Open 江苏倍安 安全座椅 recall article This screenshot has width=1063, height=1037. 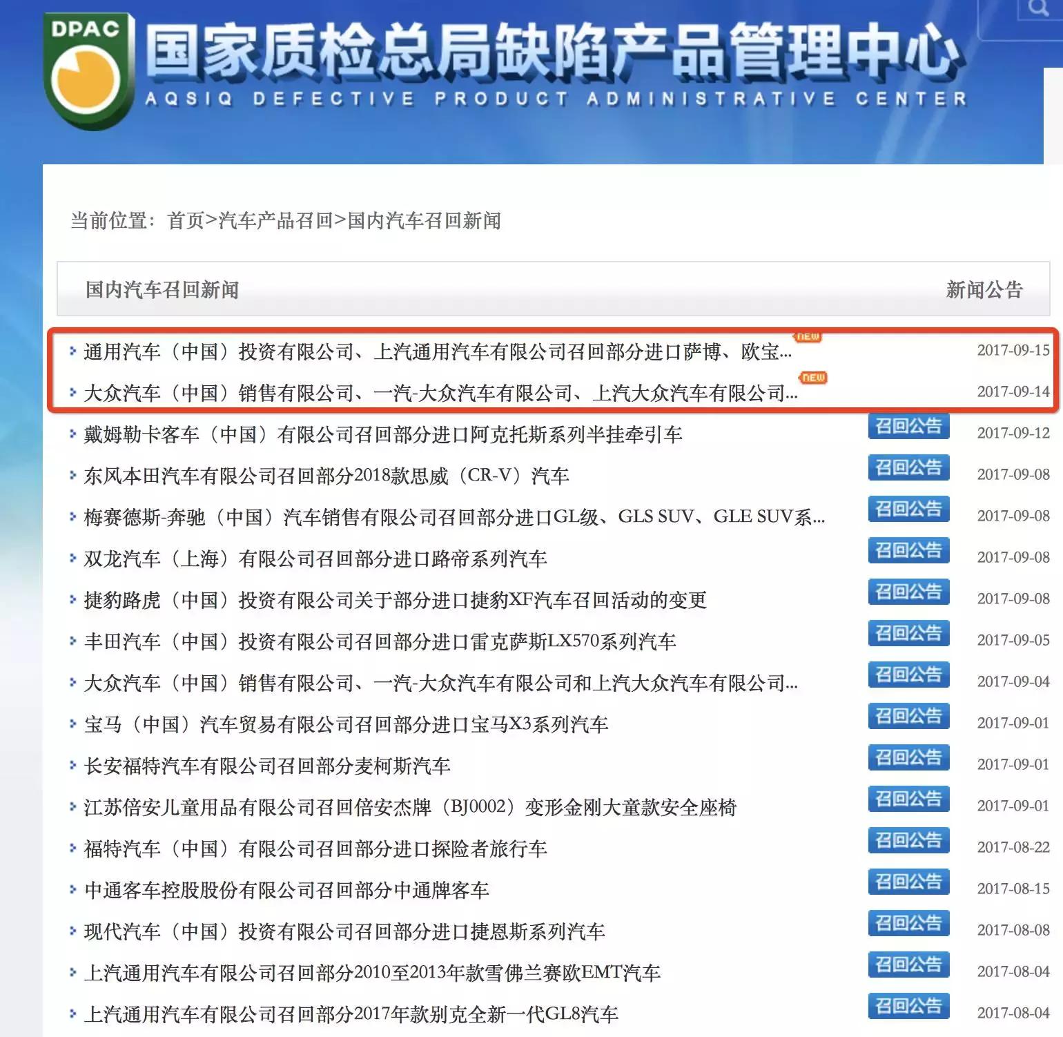(411, 808)
